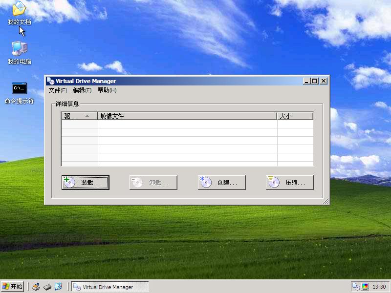This screenshot has width=391, height=293.
Task: Click the 创建 (create) button
Action: 222,182
